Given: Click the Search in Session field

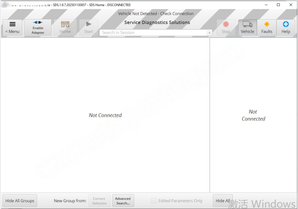Looking at the screenshot, I should point(153,32).
